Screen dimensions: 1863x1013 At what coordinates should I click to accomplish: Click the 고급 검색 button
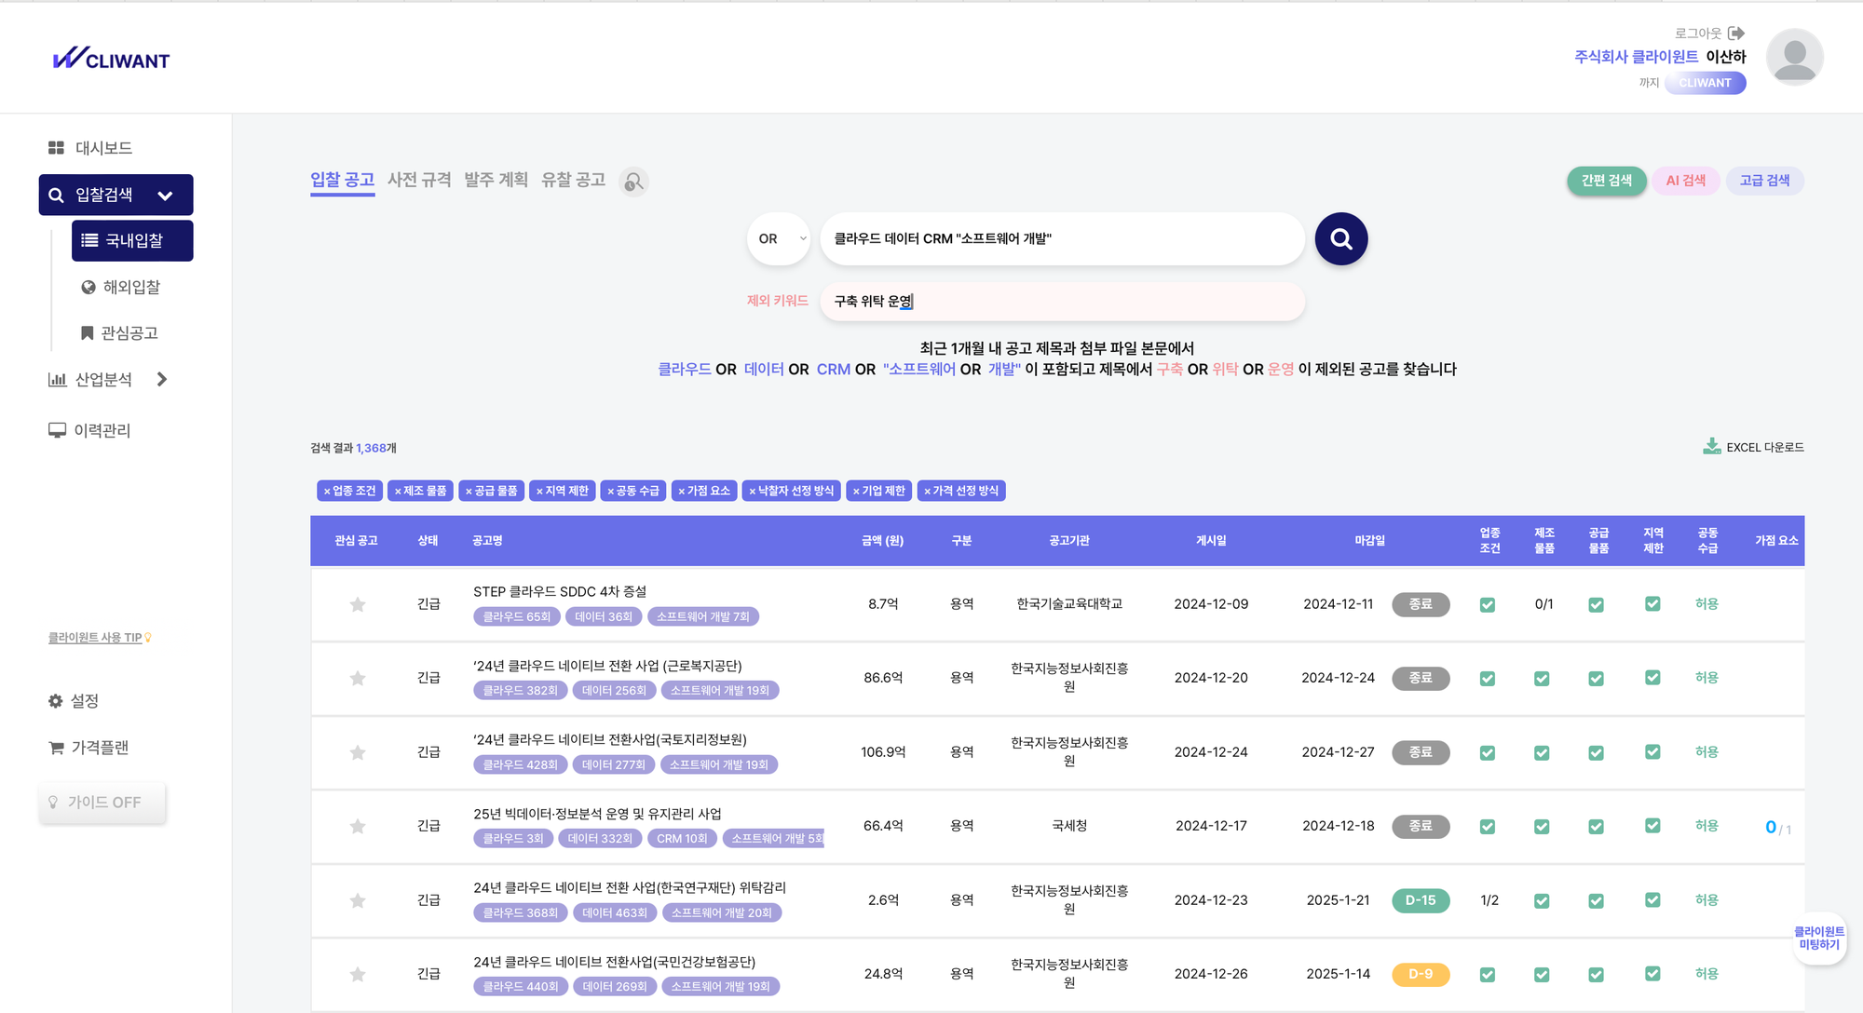coord(1764,181)
